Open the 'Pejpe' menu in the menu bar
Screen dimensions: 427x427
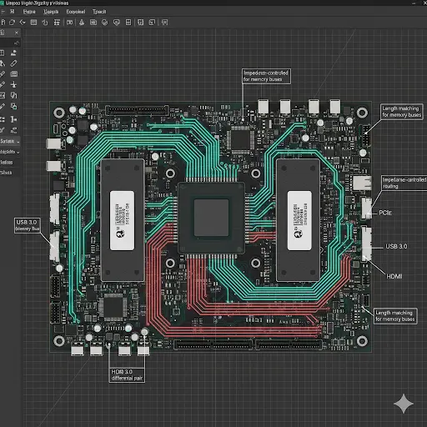(x=29, y=12)
